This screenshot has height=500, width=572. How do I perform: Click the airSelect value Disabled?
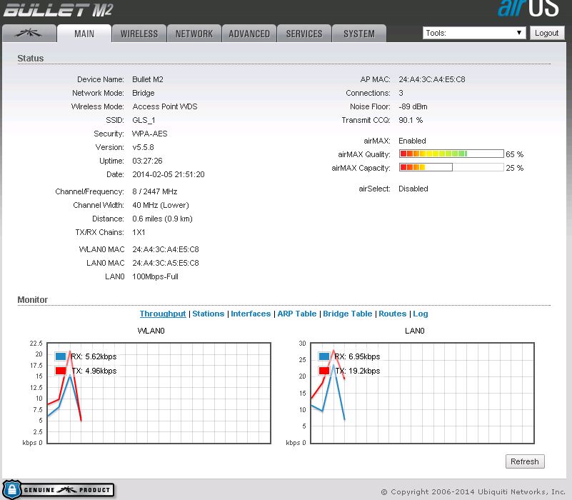[413, 189]
